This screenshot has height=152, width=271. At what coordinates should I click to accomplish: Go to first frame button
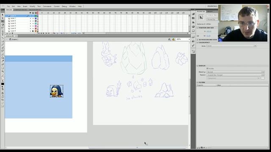[x=39, y=33]
